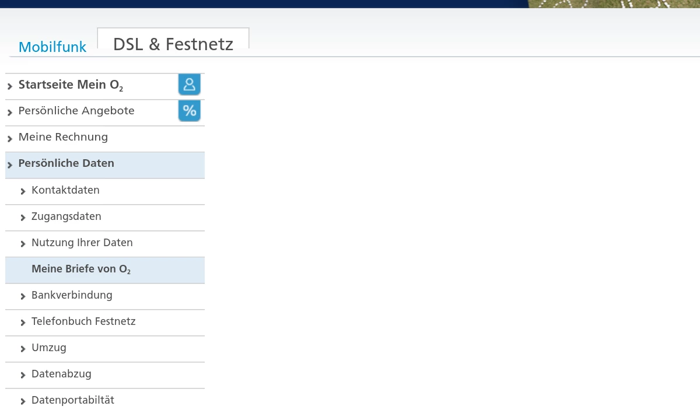Collapse the Persönliche Daten section
700x413 pixels.
[x=66, y=163]
